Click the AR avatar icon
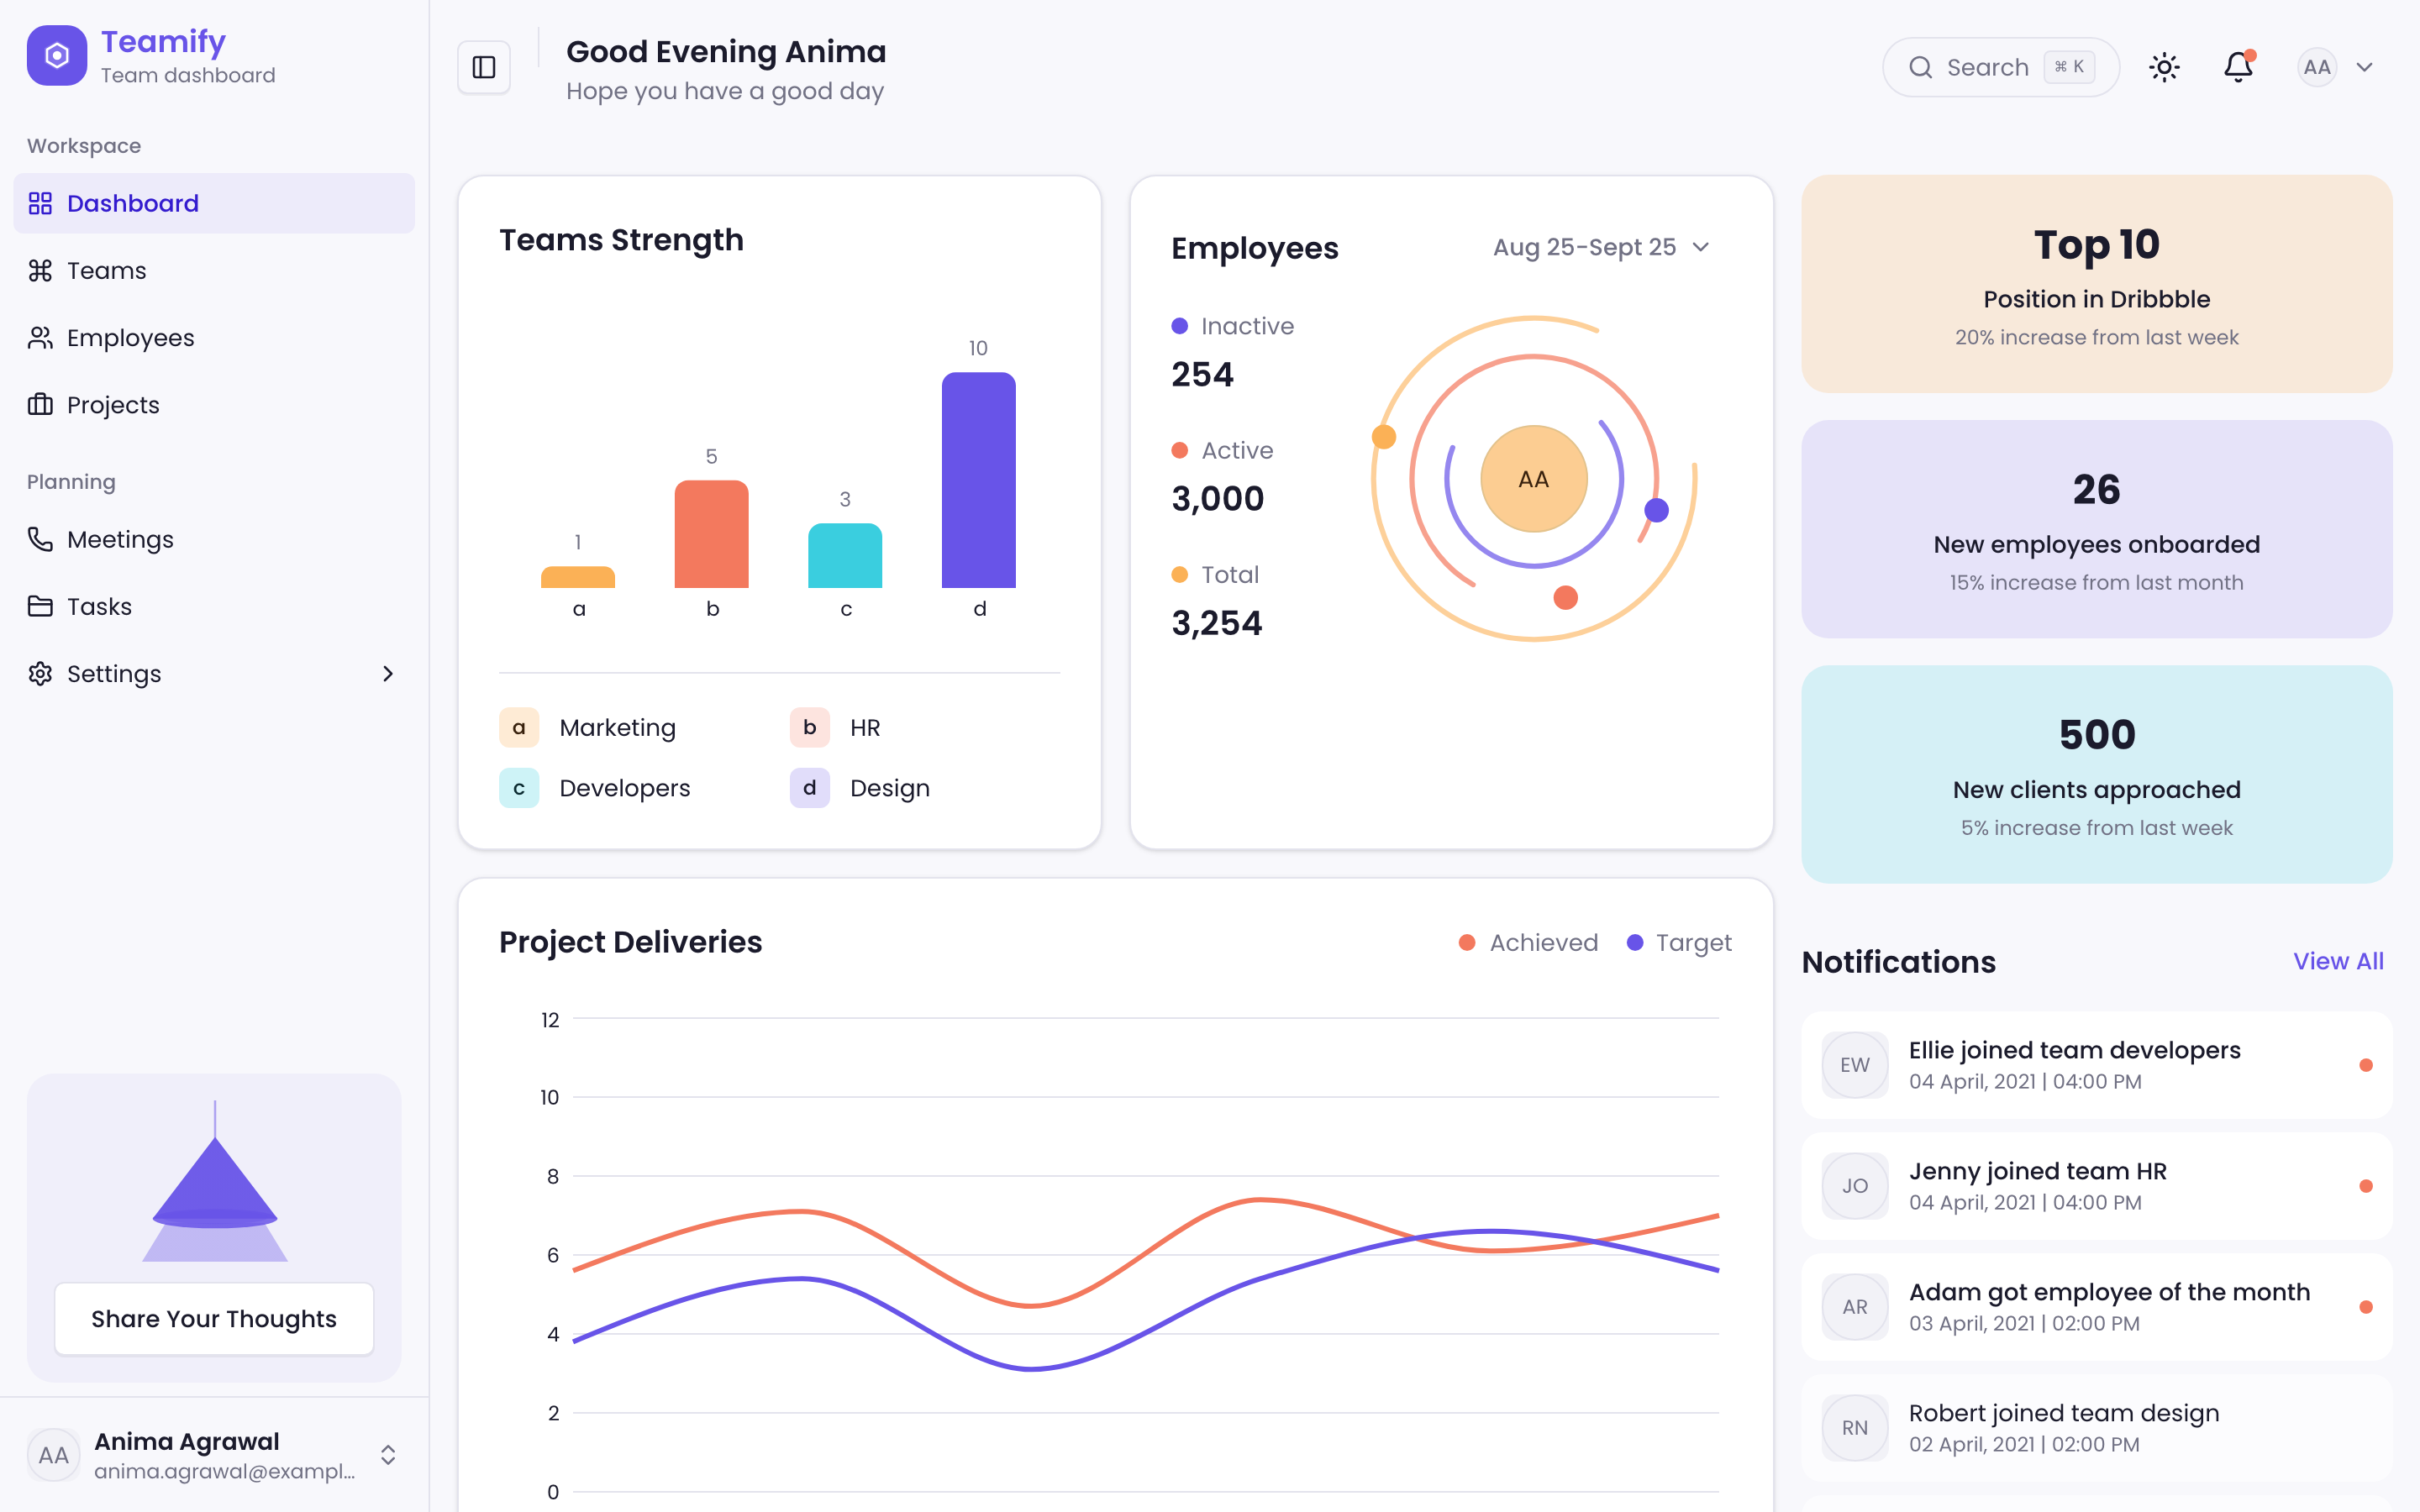This screenshot has height=1512, width=2420. point(1855,1306)
